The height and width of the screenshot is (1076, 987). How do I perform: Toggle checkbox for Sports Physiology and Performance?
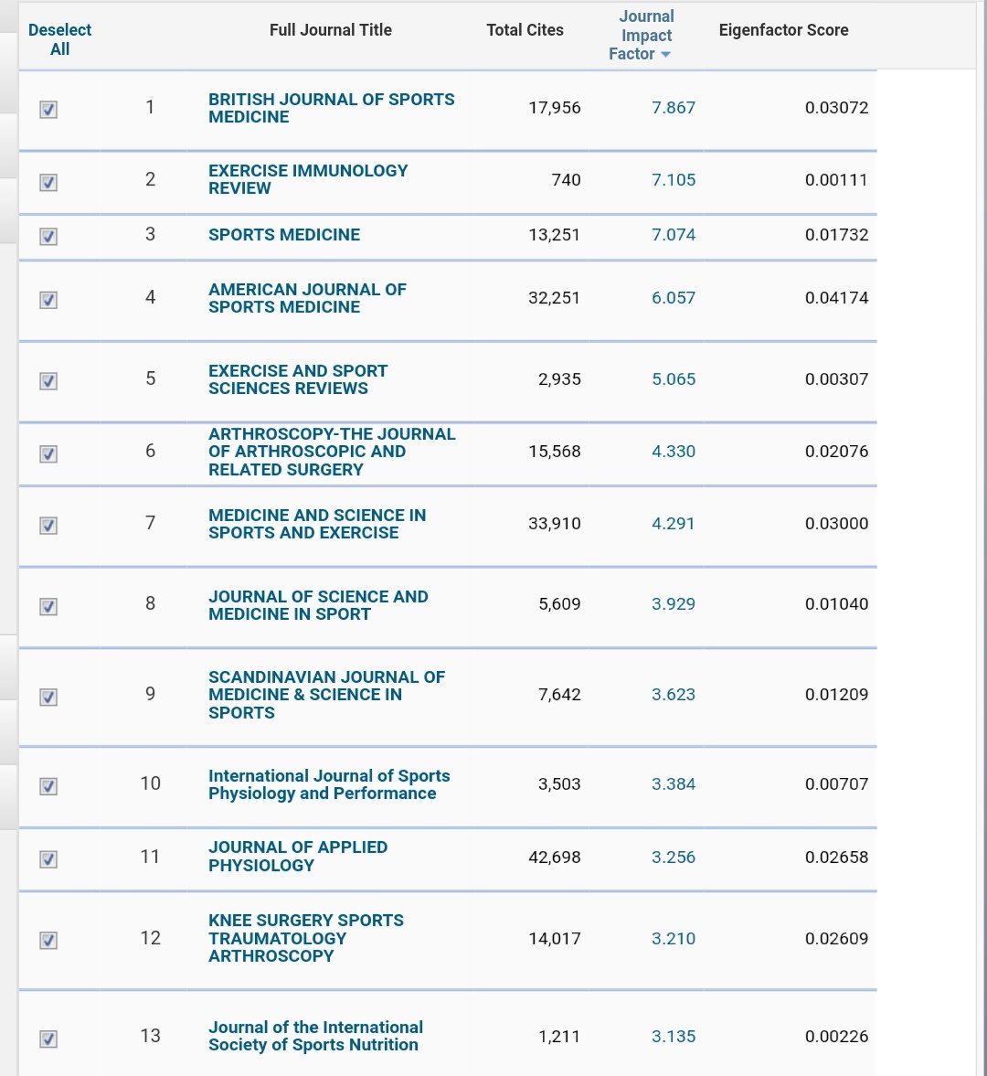48,786
